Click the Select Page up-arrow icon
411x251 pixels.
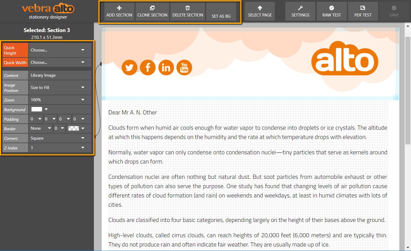tap(260, 8)
